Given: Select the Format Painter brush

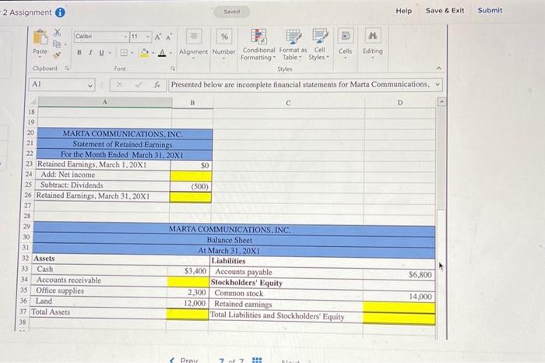Looking at the screenshot, I should (57, 55).
